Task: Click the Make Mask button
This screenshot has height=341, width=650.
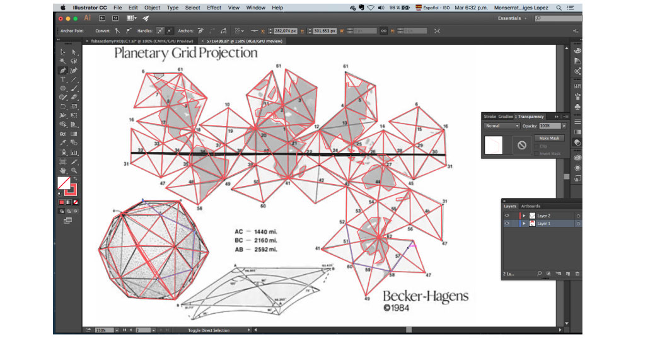Action: 549,138
